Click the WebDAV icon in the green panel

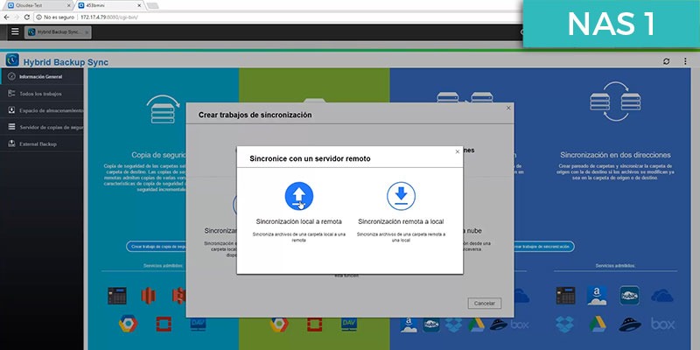coord(349,324)
